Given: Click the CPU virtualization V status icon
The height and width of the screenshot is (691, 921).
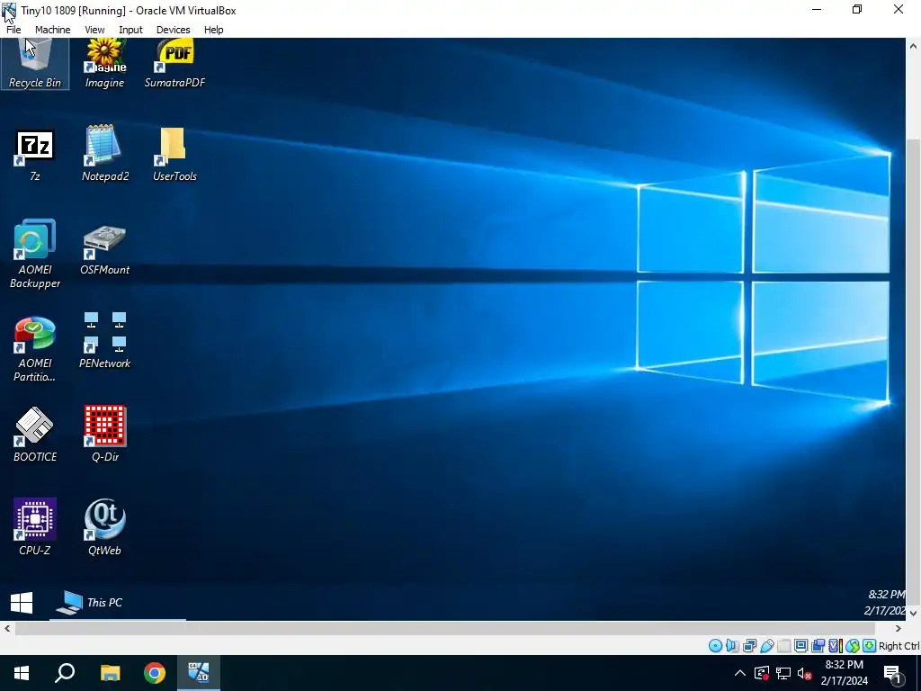Looking at the screenshot, I should 835,646.
